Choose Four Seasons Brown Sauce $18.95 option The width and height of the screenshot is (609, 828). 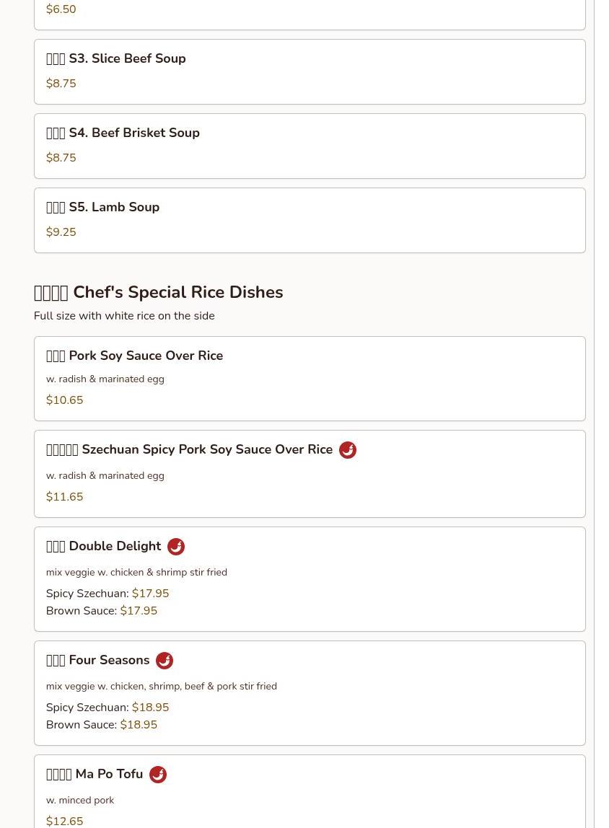[102, 725]
